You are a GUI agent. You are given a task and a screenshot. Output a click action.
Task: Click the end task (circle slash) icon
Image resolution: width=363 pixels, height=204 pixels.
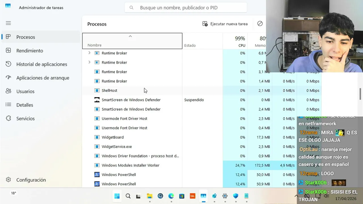pos(260,24)
